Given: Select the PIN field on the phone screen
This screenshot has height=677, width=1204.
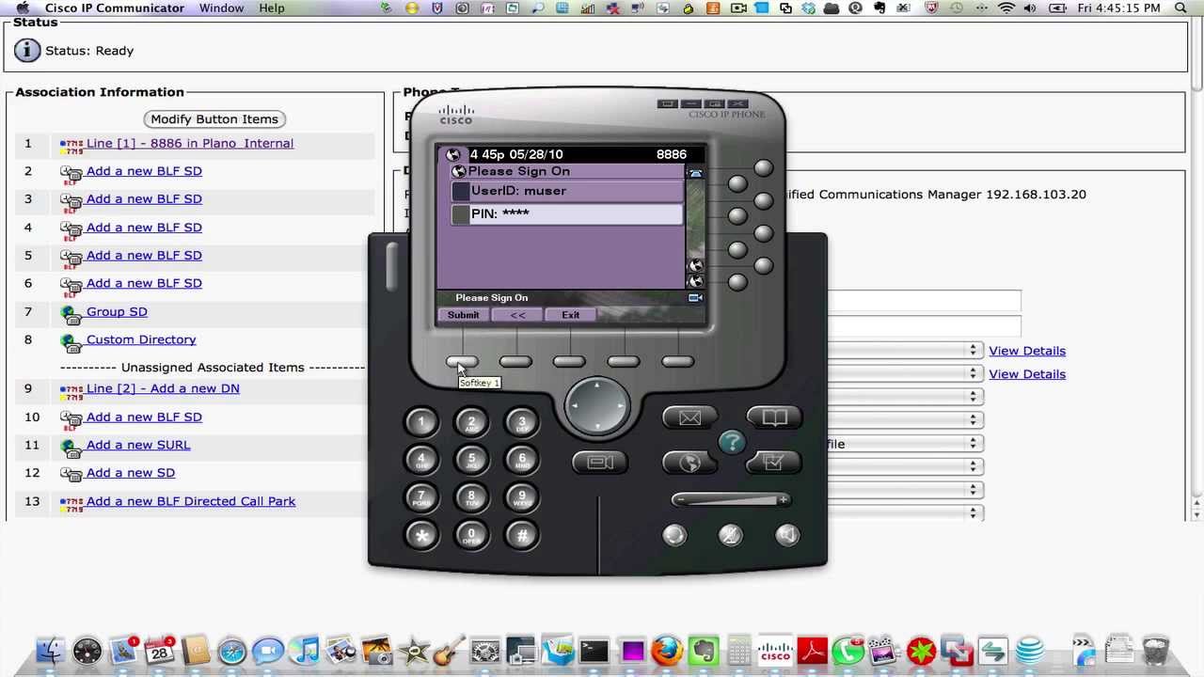Looking at the screenshot, I should [x=567, y=213].
